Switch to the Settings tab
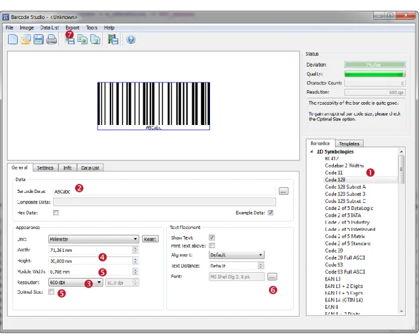The height and width of the screenshot is (335, 420). [x=45, y=167]
